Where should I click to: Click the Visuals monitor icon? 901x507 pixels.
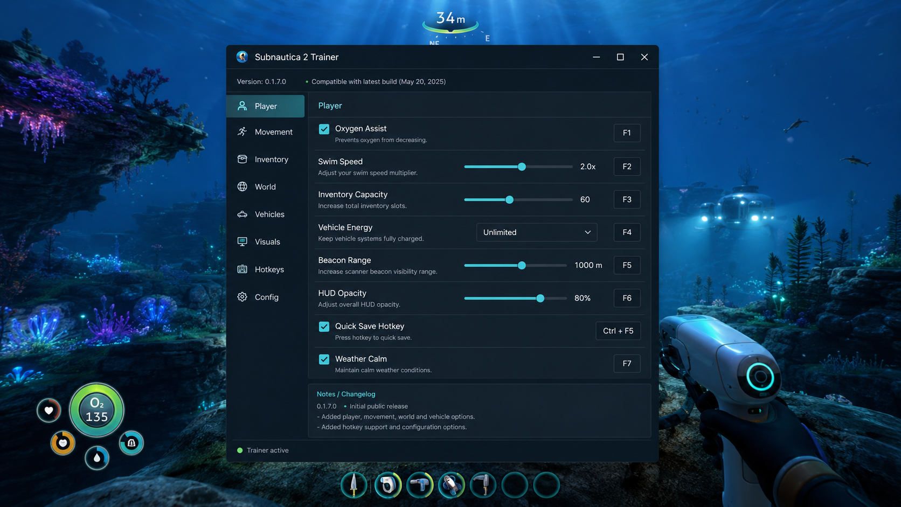242,241
